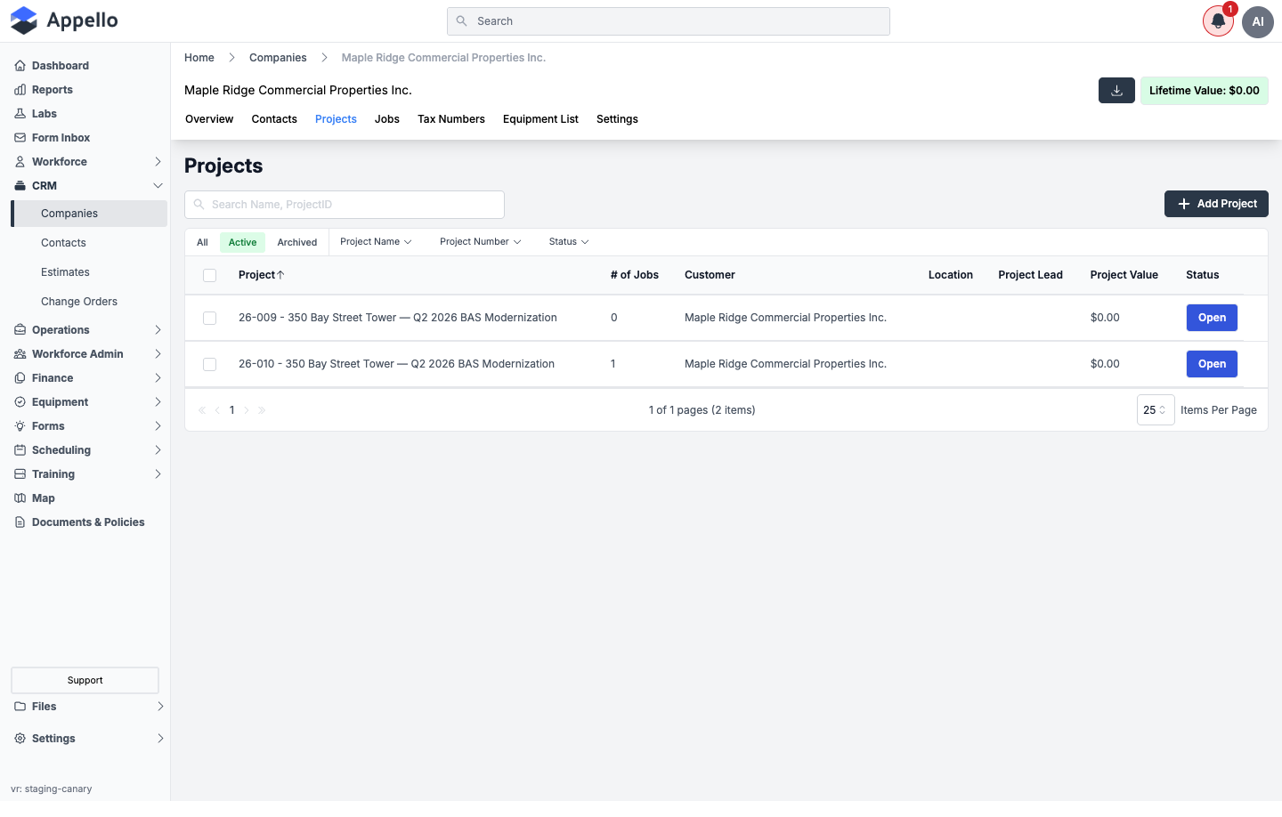Switch to the Tax Numbers tab
Screen dimensions: 1282x817
coord(451,119)
